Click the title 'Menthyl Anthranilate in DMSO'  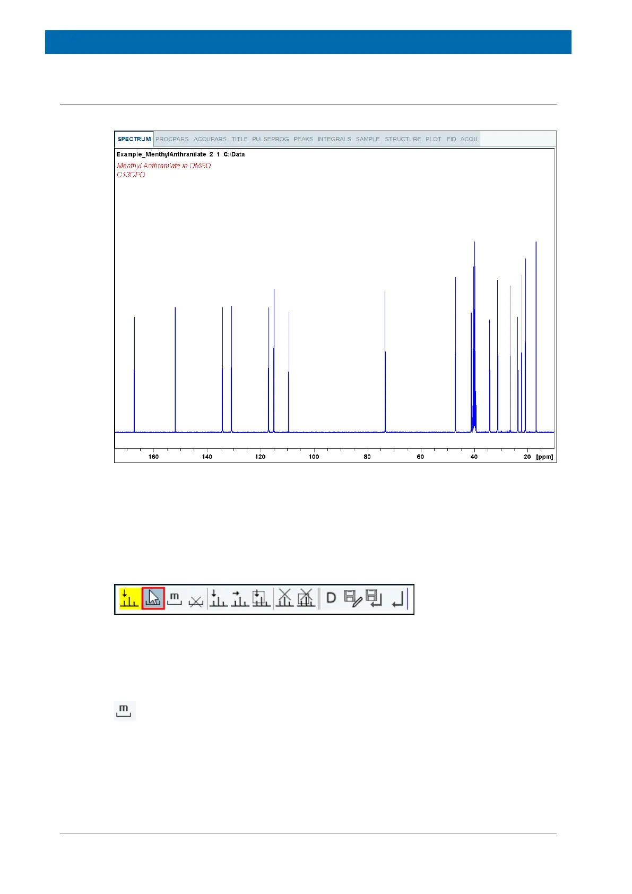click(x=164, y=166)
